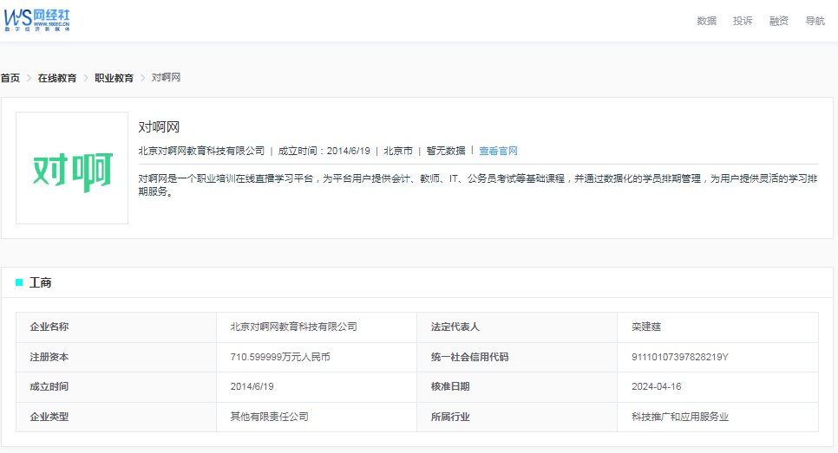The image size is (838, 453).
Task: Go to 融资 in the top navigation
Action: [779, 21]
